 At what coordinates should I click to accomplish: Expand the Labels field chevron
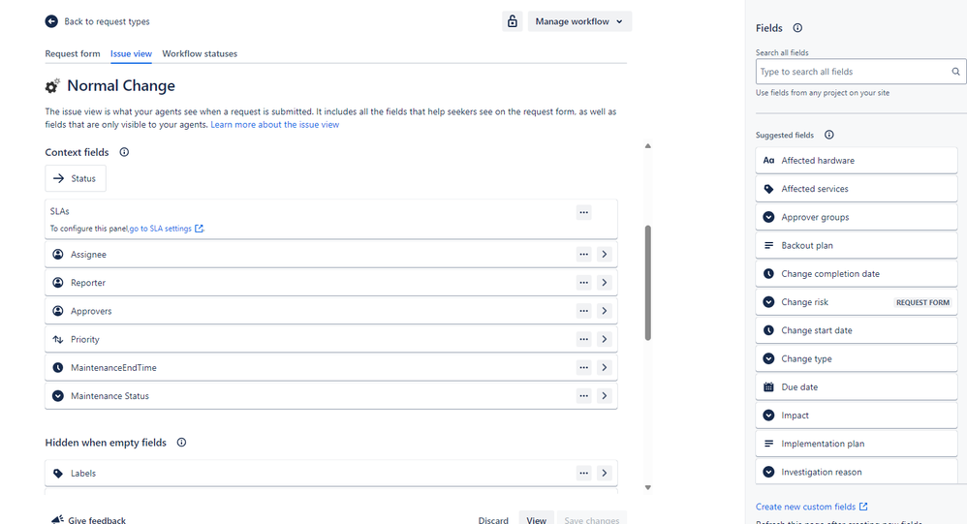(605, 474)
